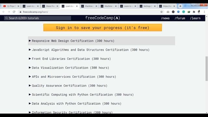Click the Search 6,000+ tutorials field
208x117 pixels.
(x=38, y=18)
